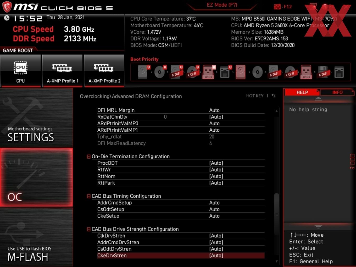Select the last legacy network boot icon
The image size is (356, 267).
tap(339, 72)
